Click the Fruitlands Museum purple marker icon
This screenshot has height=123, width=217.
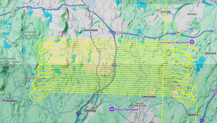[x=192, y=42]
